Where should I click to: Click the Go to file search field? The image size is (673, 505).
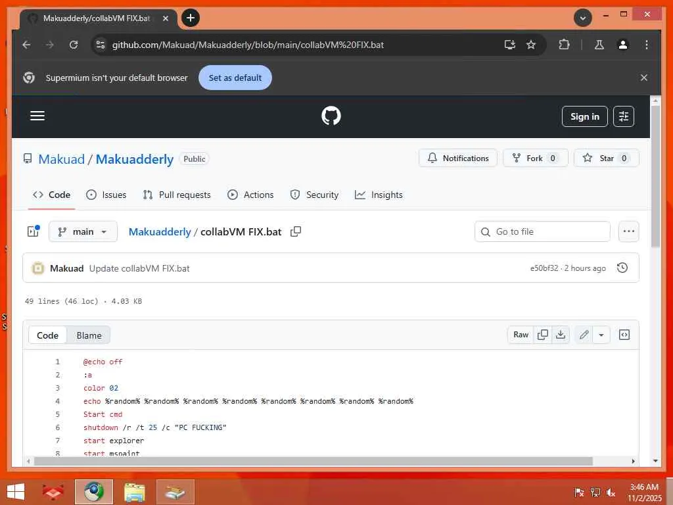click(542, 232)
